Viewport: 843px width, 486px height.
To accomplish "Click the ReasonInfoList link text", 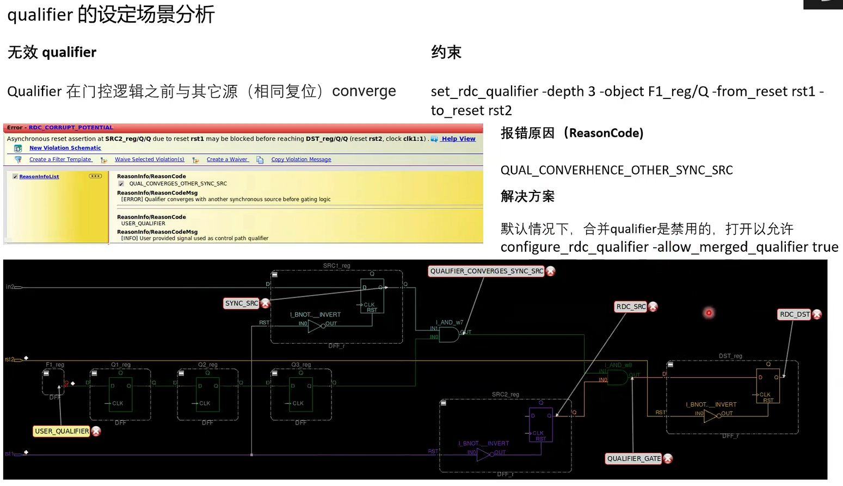I will 39,177.
